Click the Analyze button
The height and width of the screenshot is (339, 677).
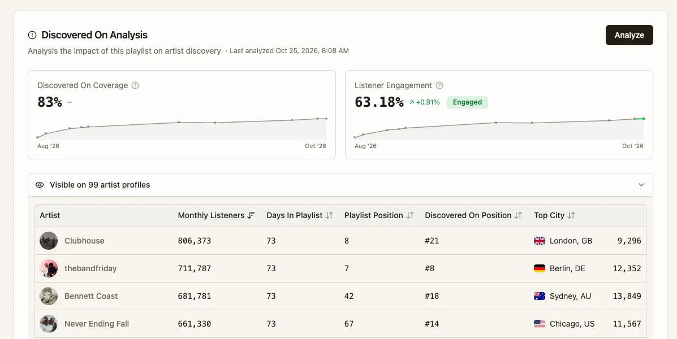pyautogui.click(x=629, y=35)
